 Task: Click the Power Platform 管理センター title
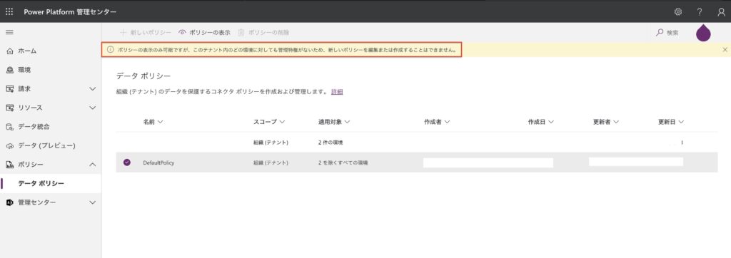70,12
